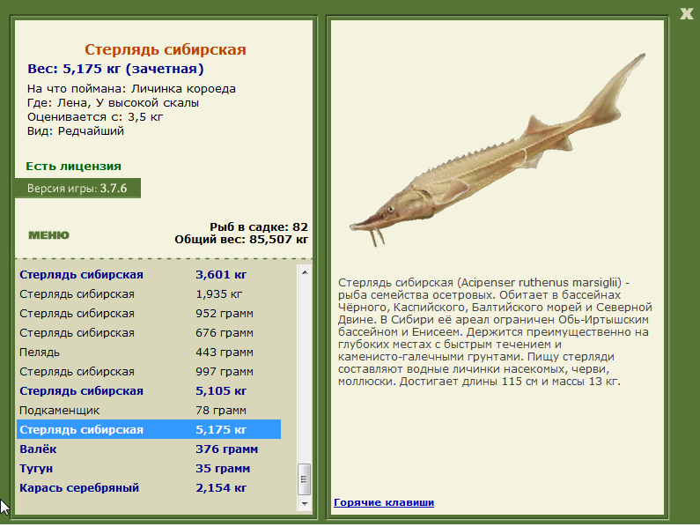Select Стерлядь сибирская 3,601 кг row
The width and height of the screenshot is (700, 527).
coord(149,274)
